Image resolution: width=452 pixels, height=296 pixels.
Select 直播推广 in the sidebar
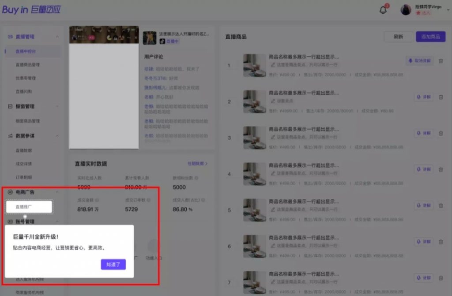tap(29, 206)
